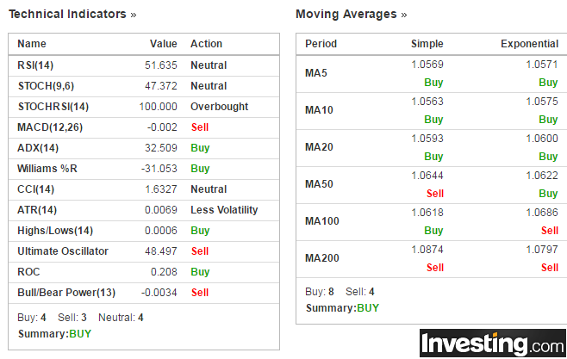Image resolution: width=567 pixels, height=359 pixels.
Task: Select the Bull/Bear Power(13) row
Action: click(144, 293)
